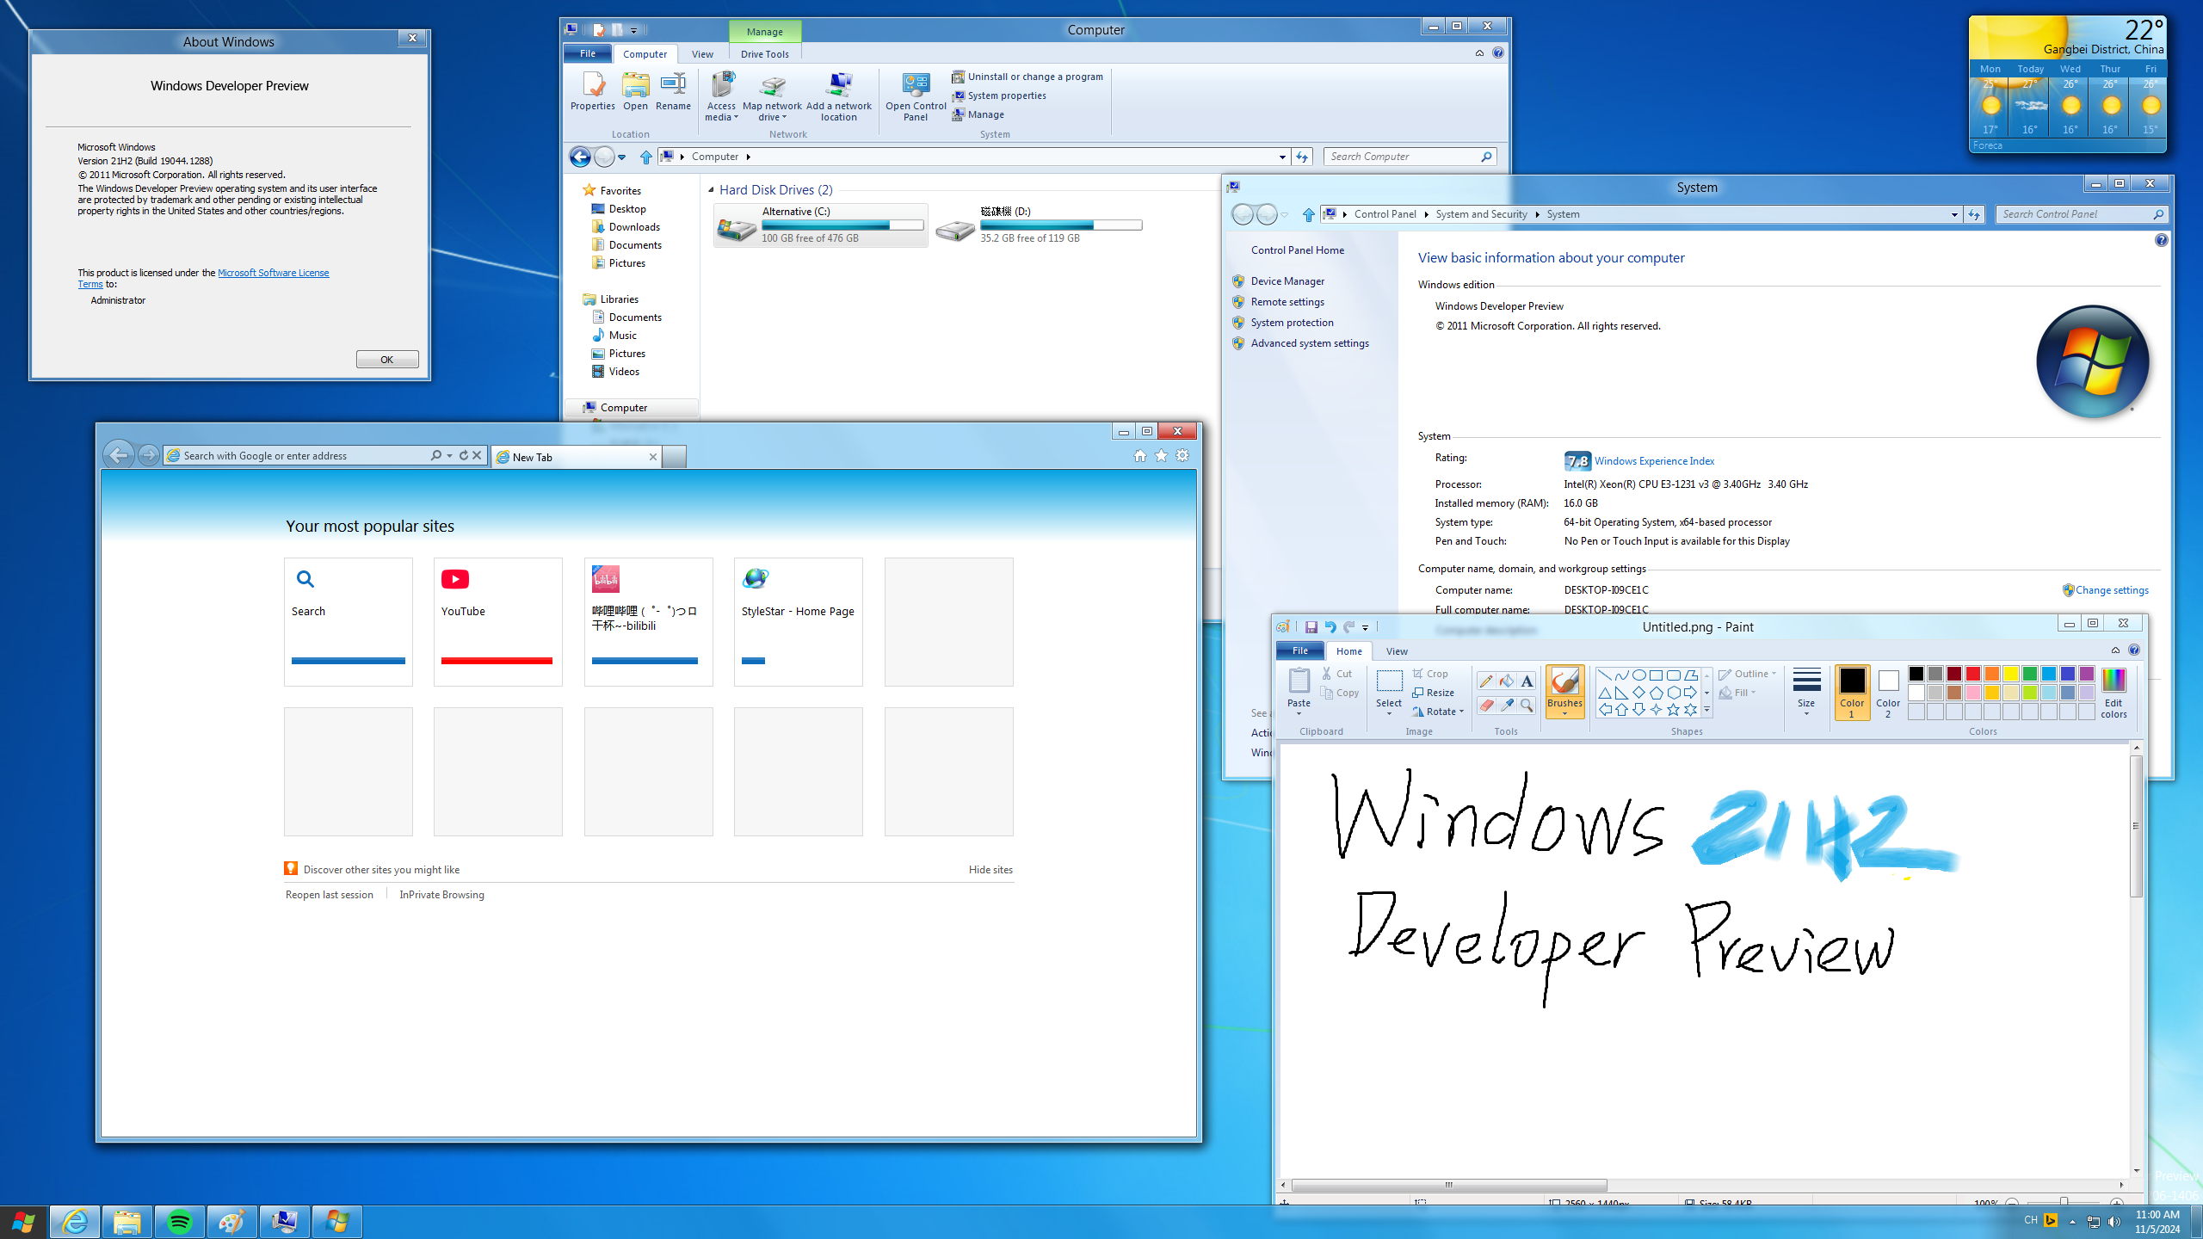Viewport: 2203px width, 1239px height.
Task: Collapse the Hard Disk Drives group
Action: pyautogui.click(x=711, y=190)
